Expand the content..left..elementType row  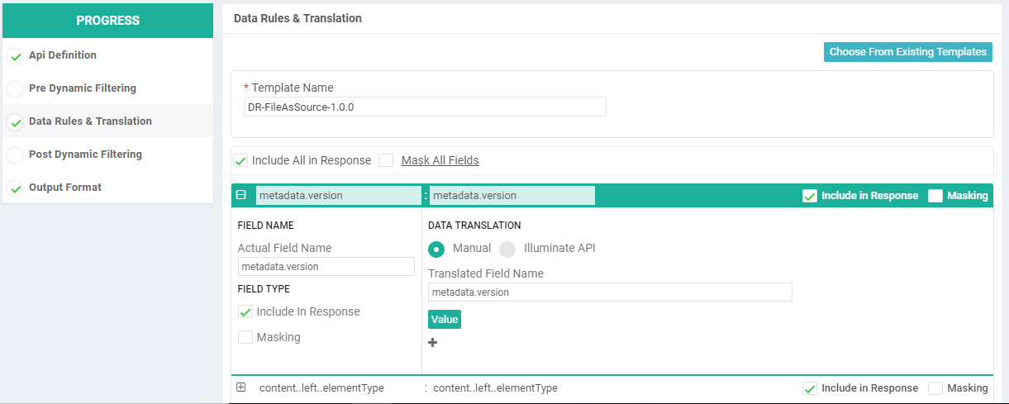point(241,387)
